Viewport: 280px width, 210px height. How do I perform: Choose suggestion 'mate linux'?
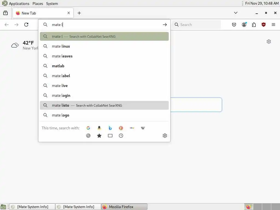coord(104,46)
